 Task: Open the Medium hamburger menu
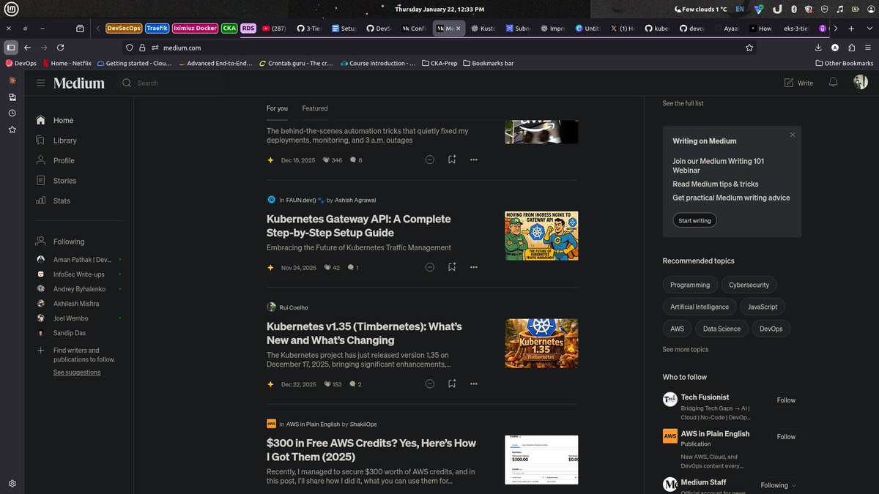point(40,83)
